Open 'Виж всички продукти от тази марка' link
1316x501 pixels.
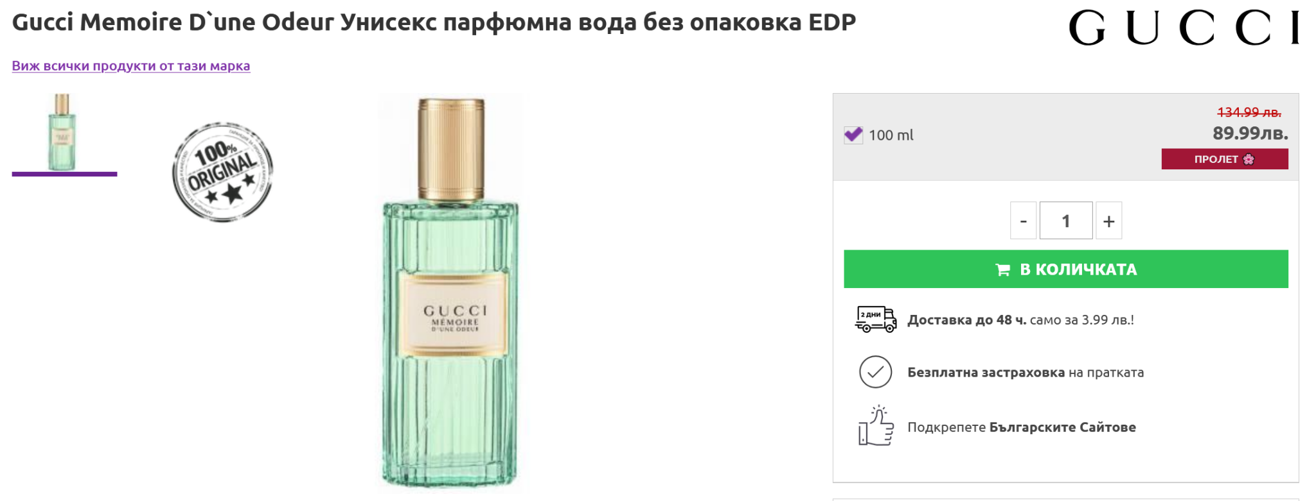pyautogui.click(x=131, y=65)
